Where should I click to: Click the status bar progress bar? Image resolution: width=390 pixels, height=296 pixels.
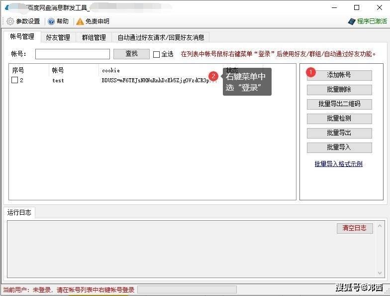pyautogui.click(x=187, y=290)
